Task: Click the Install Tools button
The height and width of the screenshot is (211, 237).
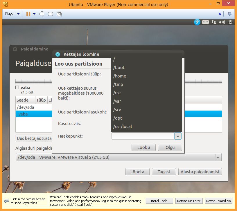Action: 159,201
